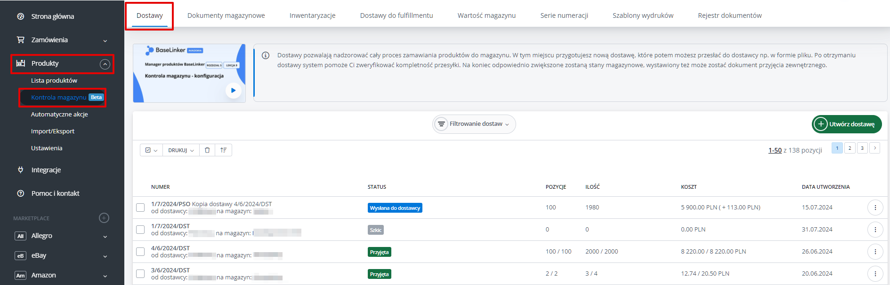
Task: Click the STATUS column header
Action: pos(377,187)
